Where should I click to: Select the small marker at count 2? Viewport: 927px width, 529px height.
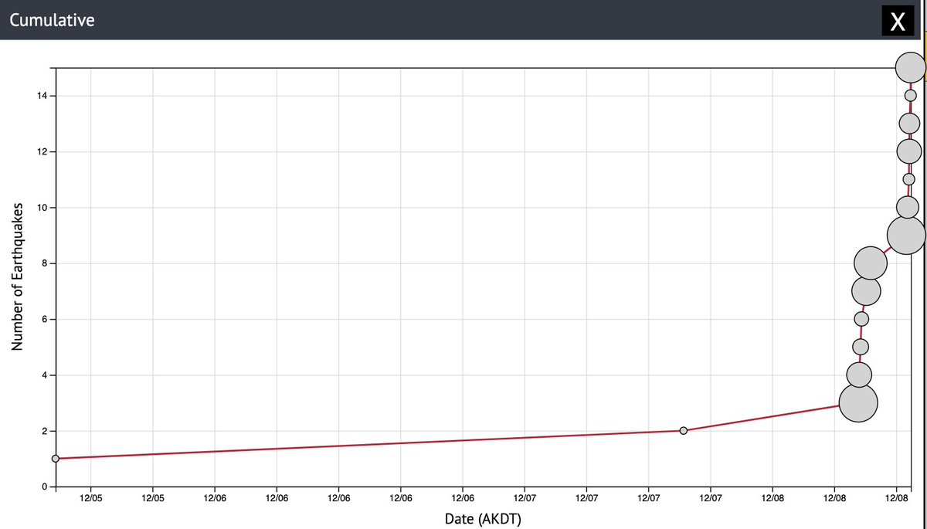683,430
